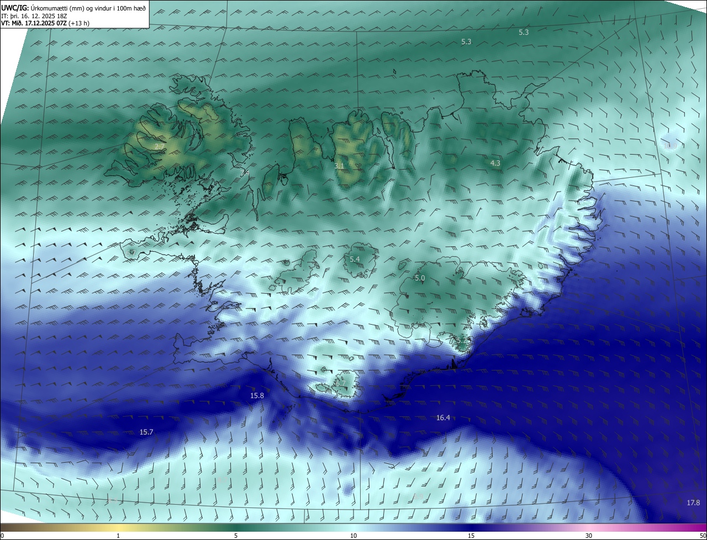This screenshot has width=707, height=540.
Task: Click the colour scale tick label 1
Action: tap(118, 536)
